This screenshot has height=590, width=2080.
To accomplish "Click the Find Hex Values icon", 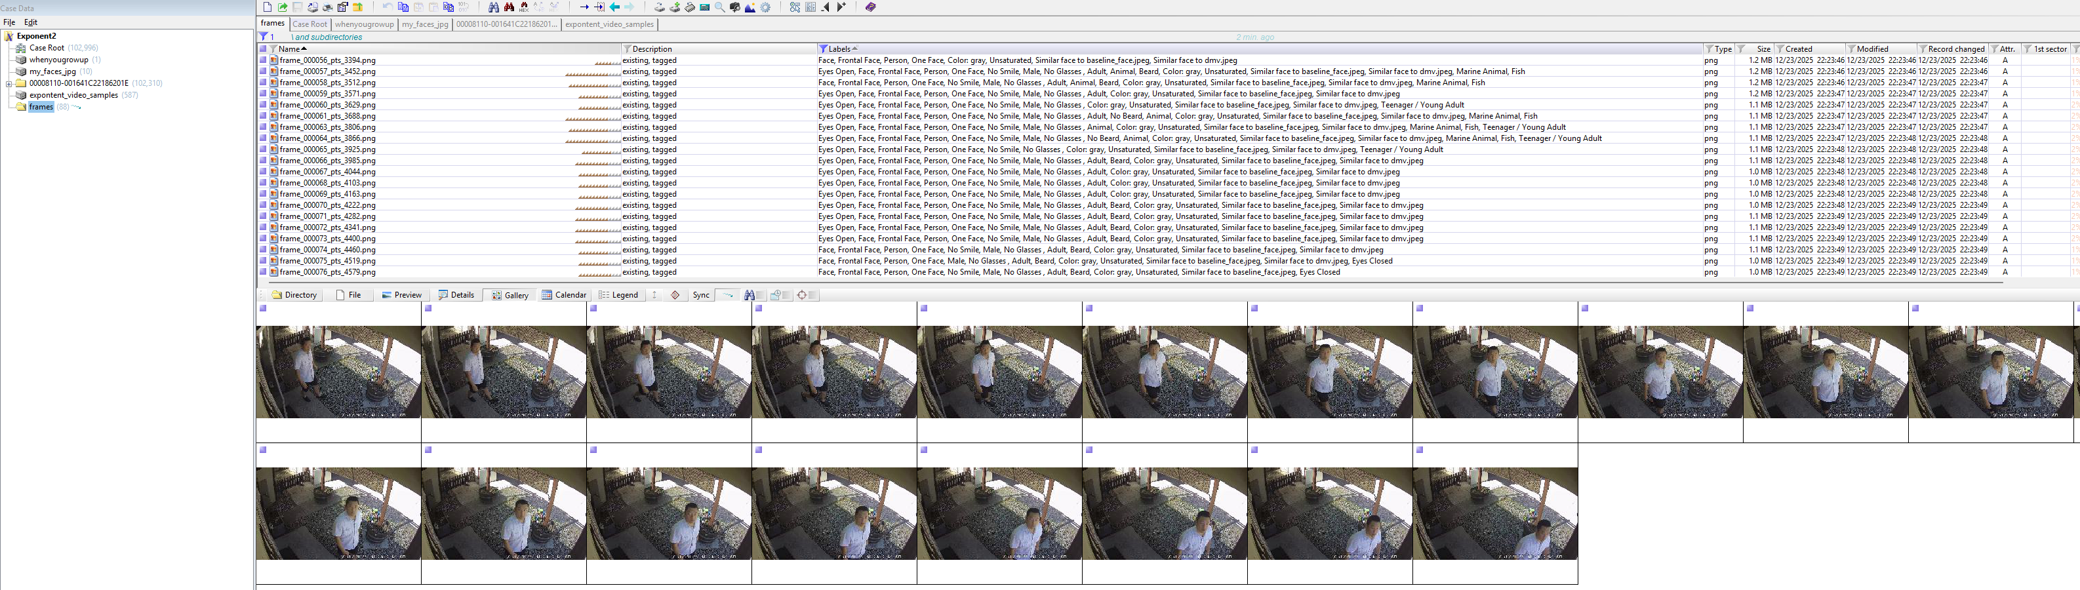I will 524,7.
